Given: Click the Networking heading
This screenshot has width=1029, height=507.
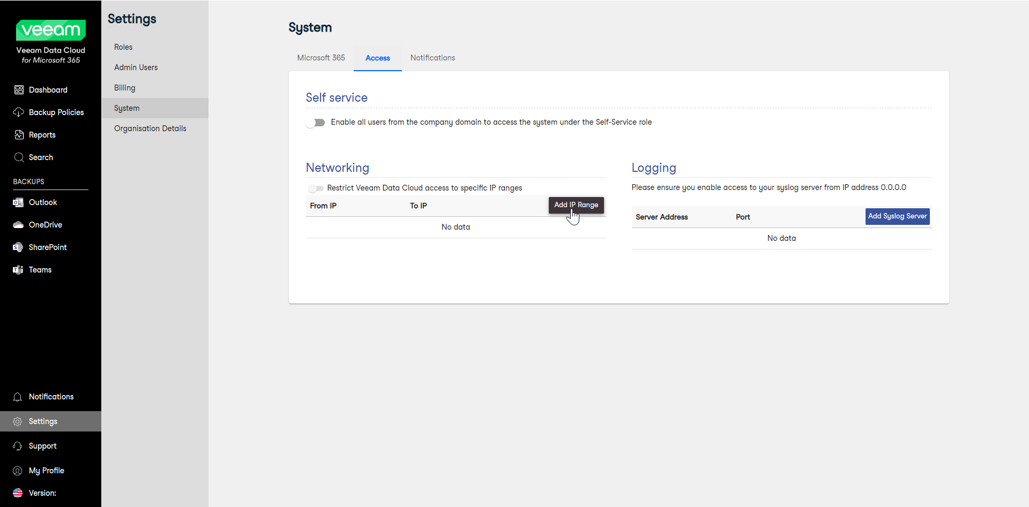Looking at the screenshot, I should coord(338,168).
